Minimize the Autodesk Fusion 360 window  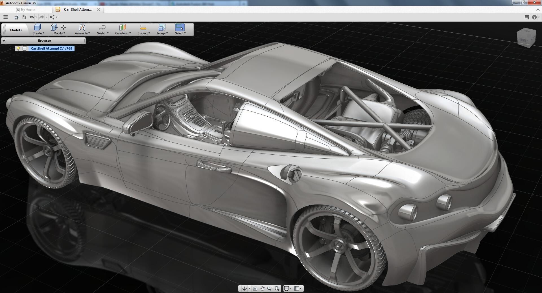click(516, 3)
